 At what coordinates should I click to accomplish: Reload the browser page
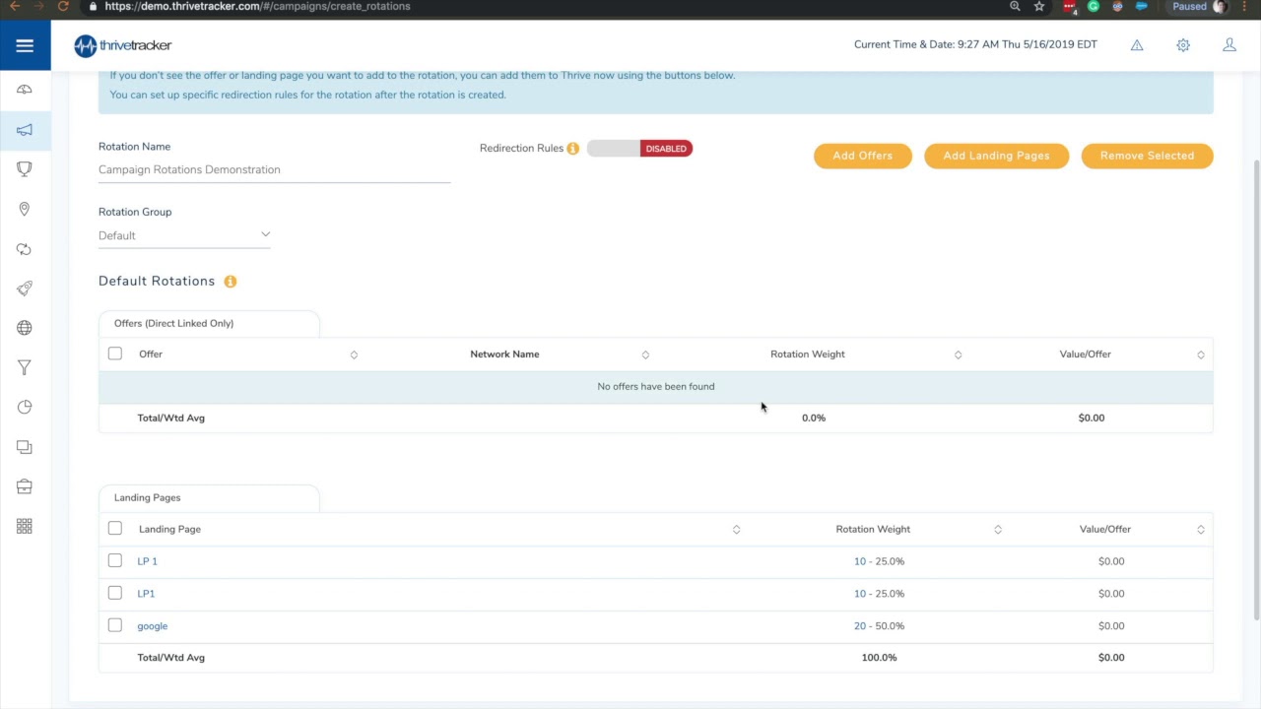64,6
